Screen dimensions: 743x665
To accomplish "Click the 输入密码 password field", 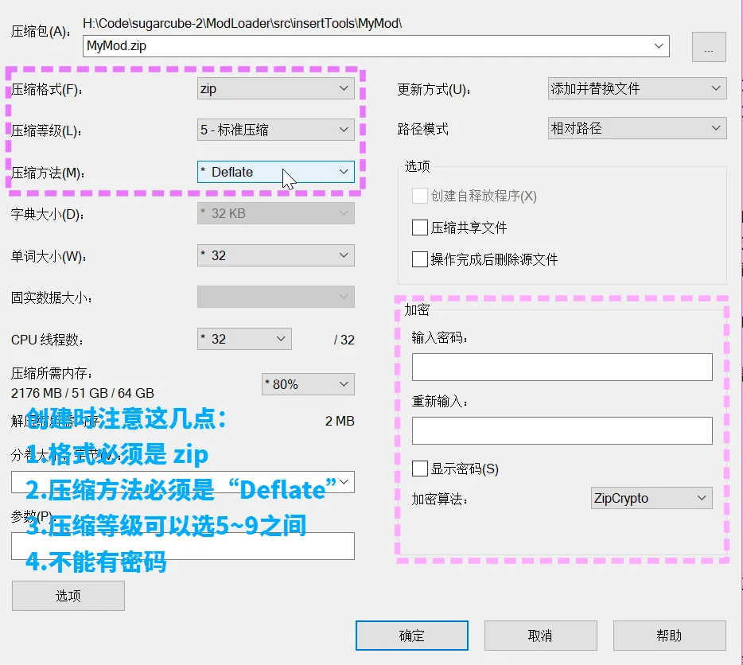I will click(562, 367).
